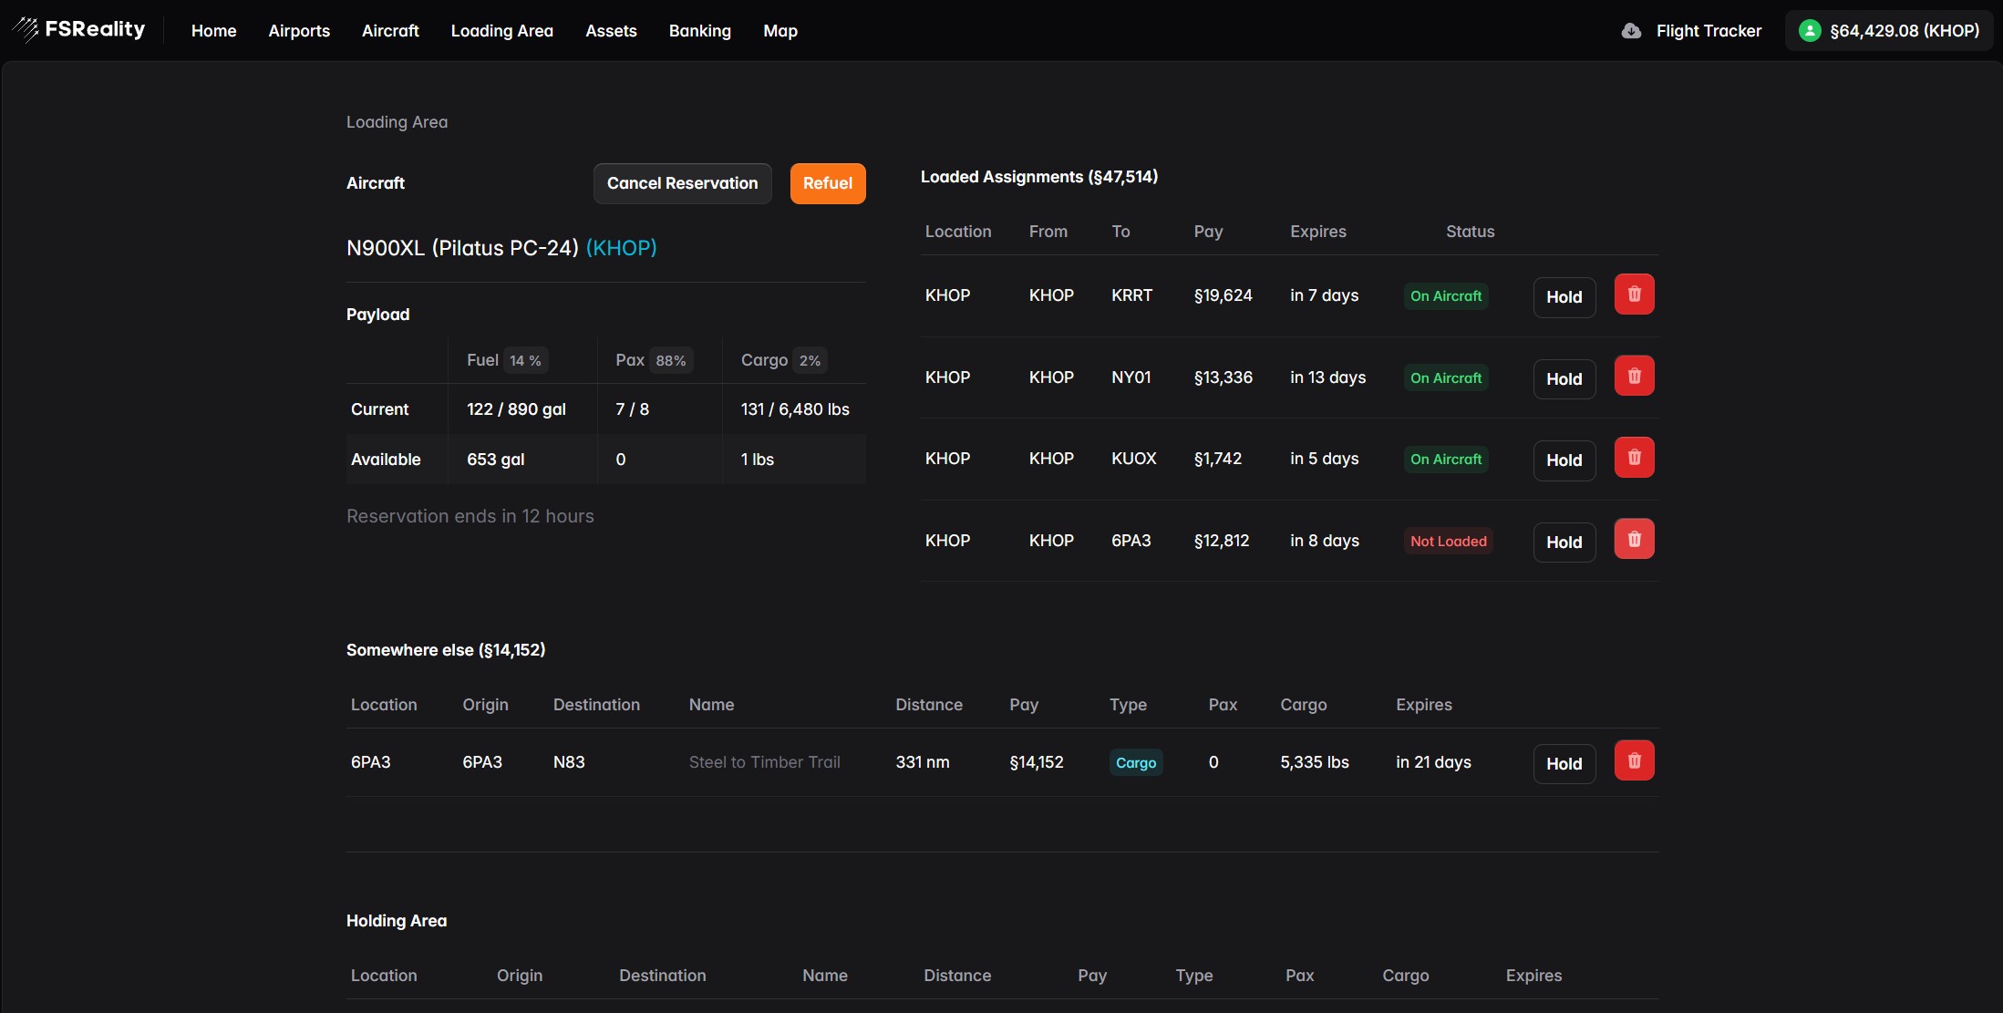
Task: Open the Assets menu item
Action: tap(611, 31)
